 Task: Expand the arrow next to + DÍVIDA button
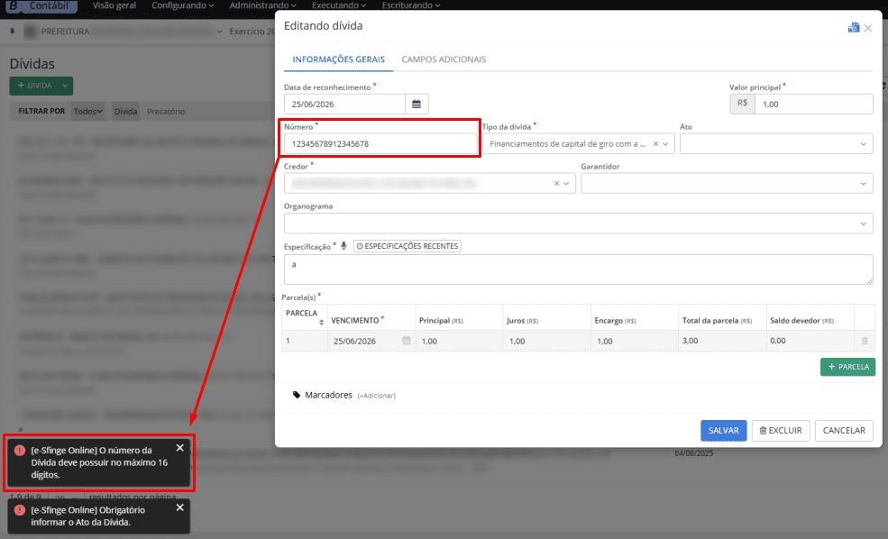(65, 86)
